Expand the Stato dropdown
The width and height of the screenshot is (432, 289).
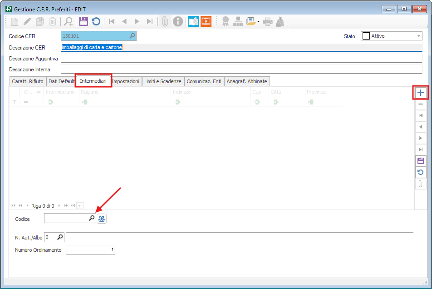(x=418, y=36)
